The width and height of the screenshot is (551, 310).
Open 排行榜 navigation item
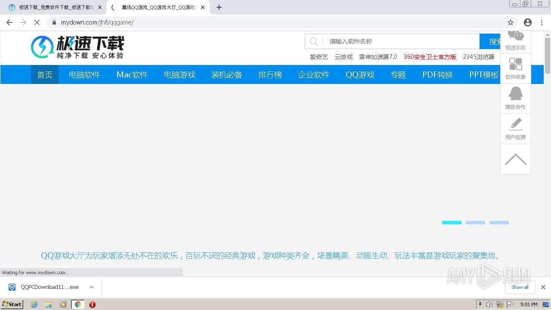tap(270, 74)
